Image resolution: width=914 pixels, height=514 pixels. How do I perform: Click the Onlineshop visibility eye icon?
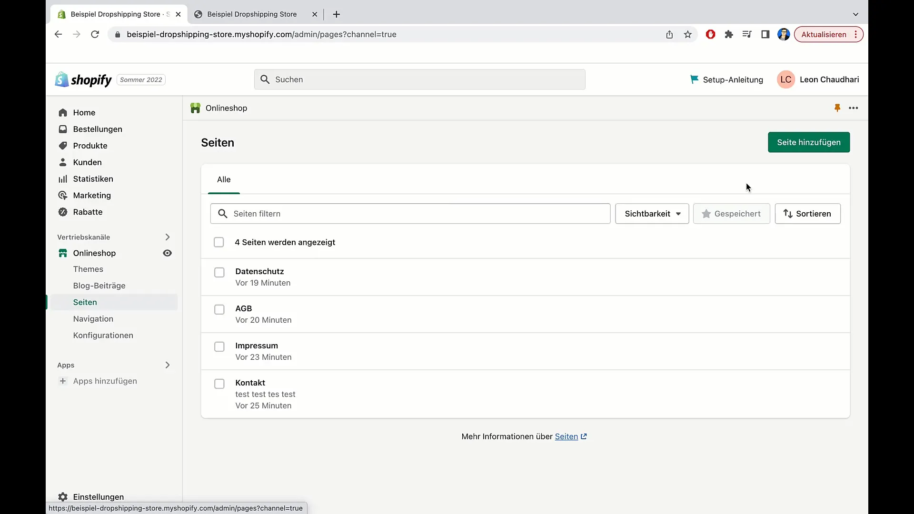coord(168,253)
